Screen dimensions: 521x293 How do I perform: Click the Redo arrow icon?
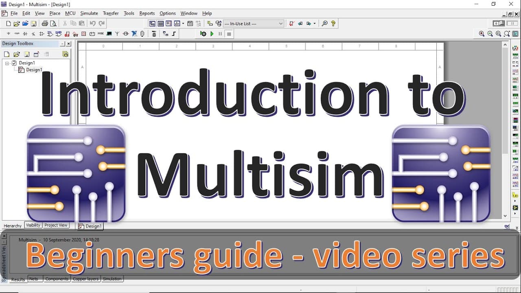pos(102,24)
